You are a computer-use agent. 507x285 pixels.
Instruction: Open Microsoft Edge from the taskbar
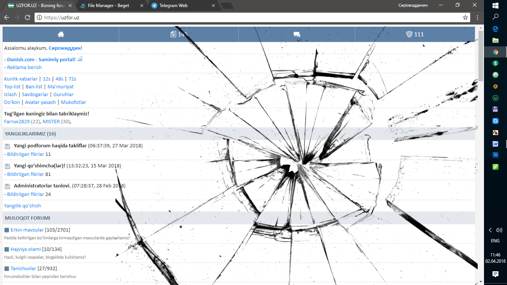(x=495, y=29)
